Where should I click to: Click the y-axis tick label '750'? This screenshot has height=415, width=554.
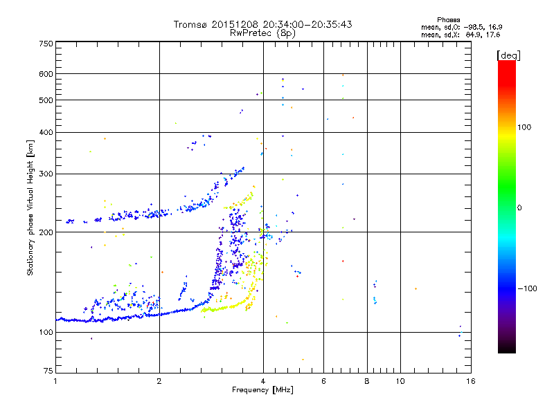point(46,44)
